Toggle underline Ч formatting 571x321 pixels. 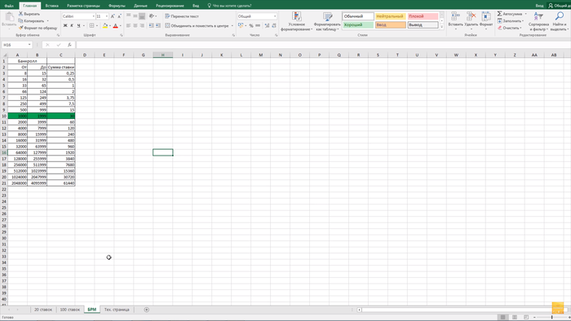tap(78, 26)
